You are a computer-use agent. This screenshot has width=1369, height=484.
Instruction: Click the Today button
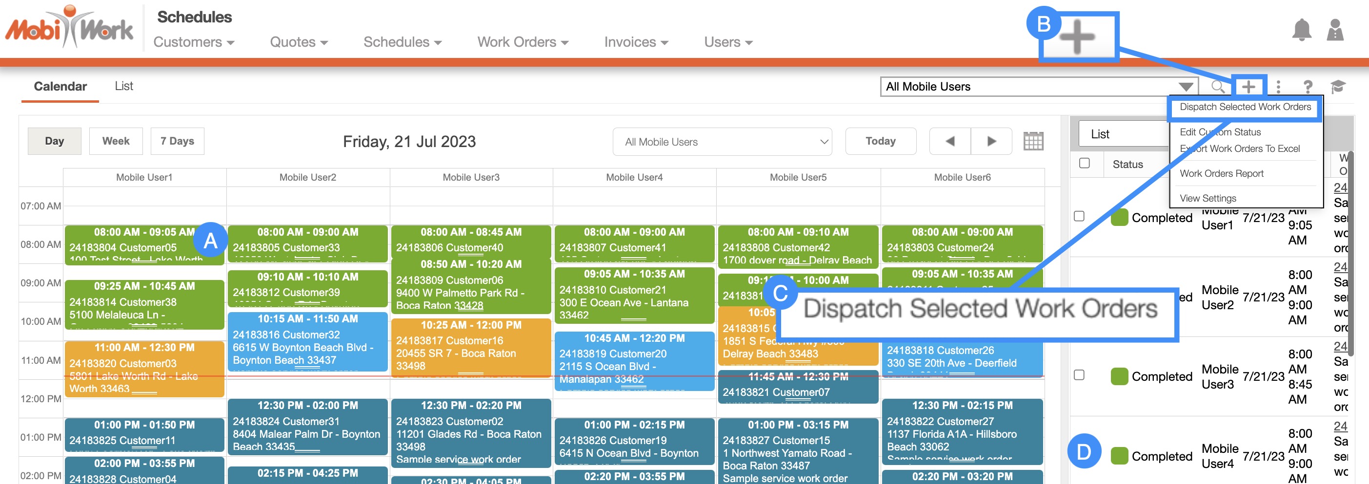click(880, 142)
